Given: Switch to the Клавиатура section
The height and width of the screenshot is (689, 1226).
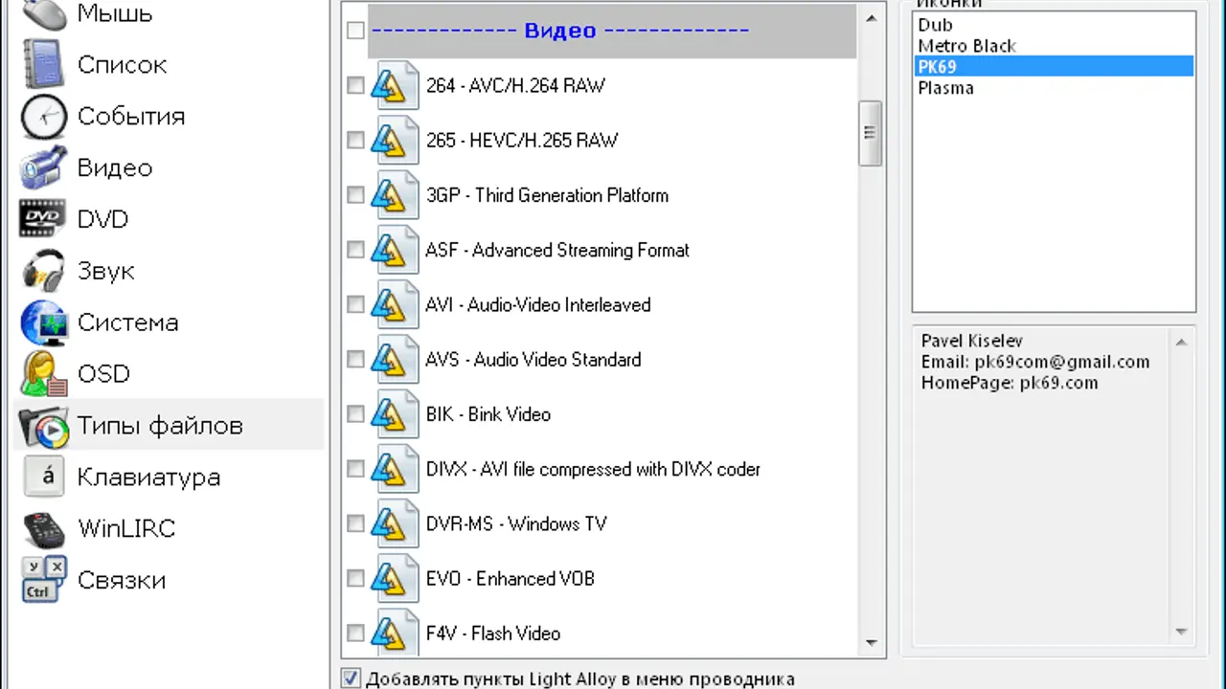Looking at the screenshot, I should (x=148, y=477).
